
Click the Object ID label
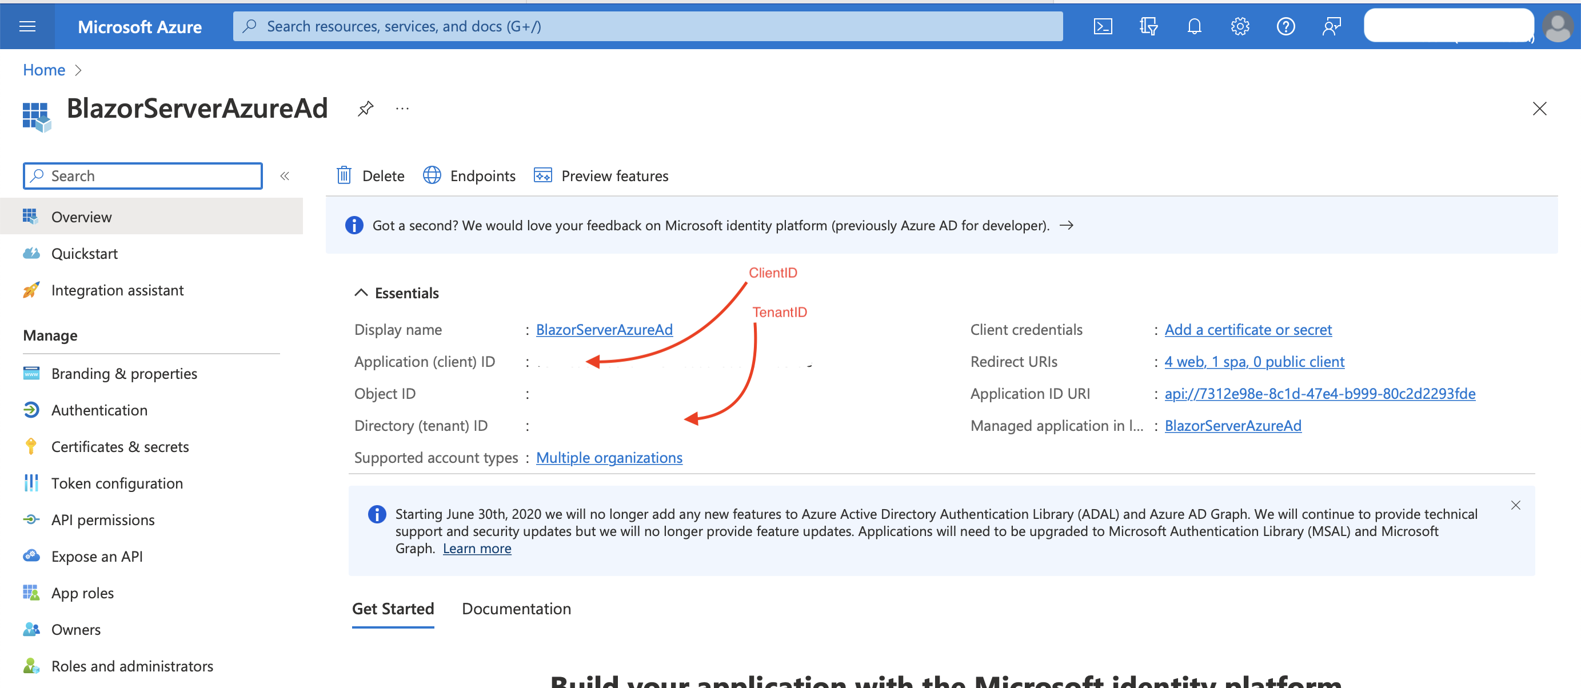tap(385, 393)
